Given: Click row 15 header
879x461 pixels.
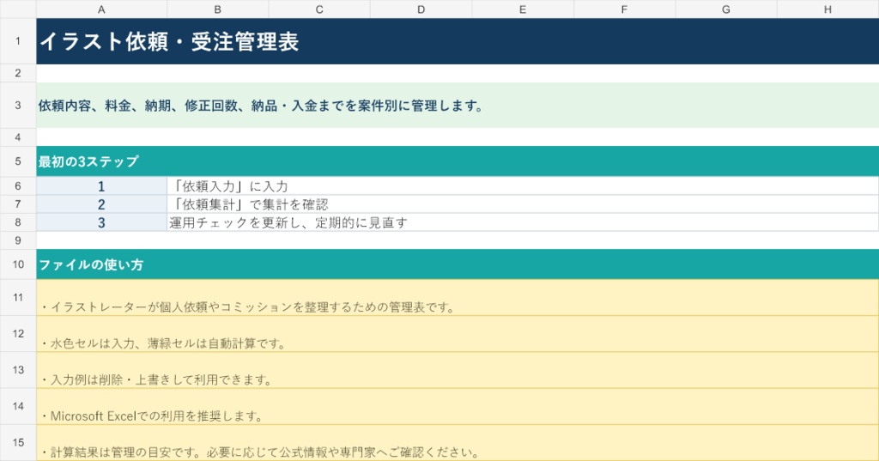Looking at the screenshot, I should 18,442.
